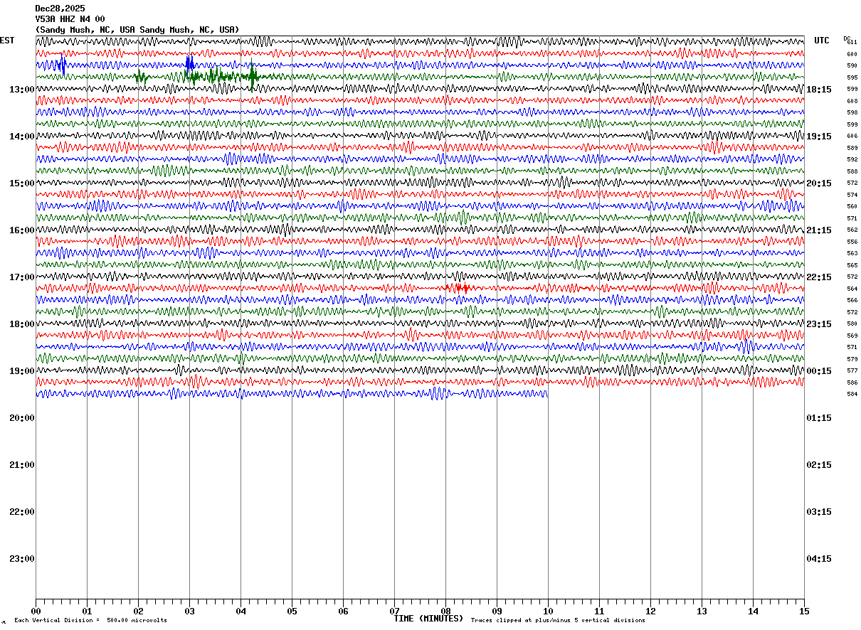
Task: Click the 18:15 UTC time label
Action: pyautogui.click(x=819, y=90)
